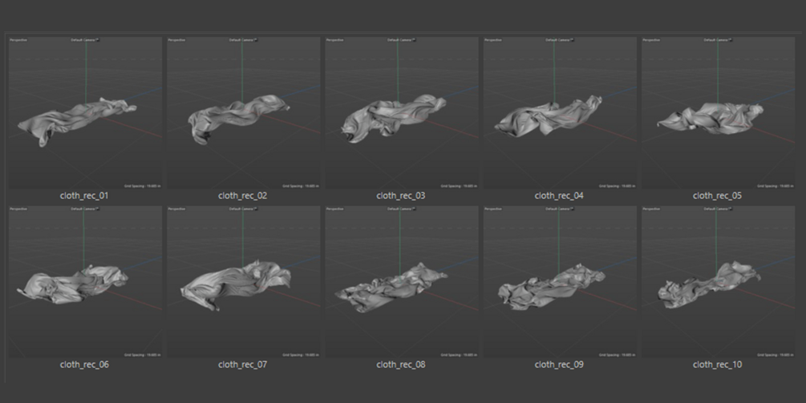Viewport: 806px width, 403px height.
Task: Click the cloth_rec_06 name label
Action: [84, 365]
